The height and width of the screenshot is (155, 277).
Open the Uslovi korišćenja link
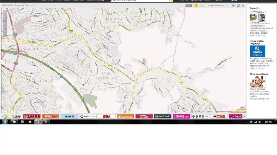click(x=223, y=112)
